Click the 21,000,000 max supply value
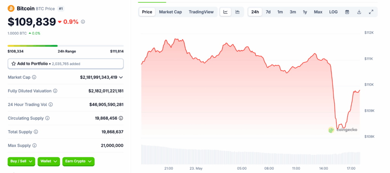This screenshot has width=390, height=173. click(x=112, y=145)
